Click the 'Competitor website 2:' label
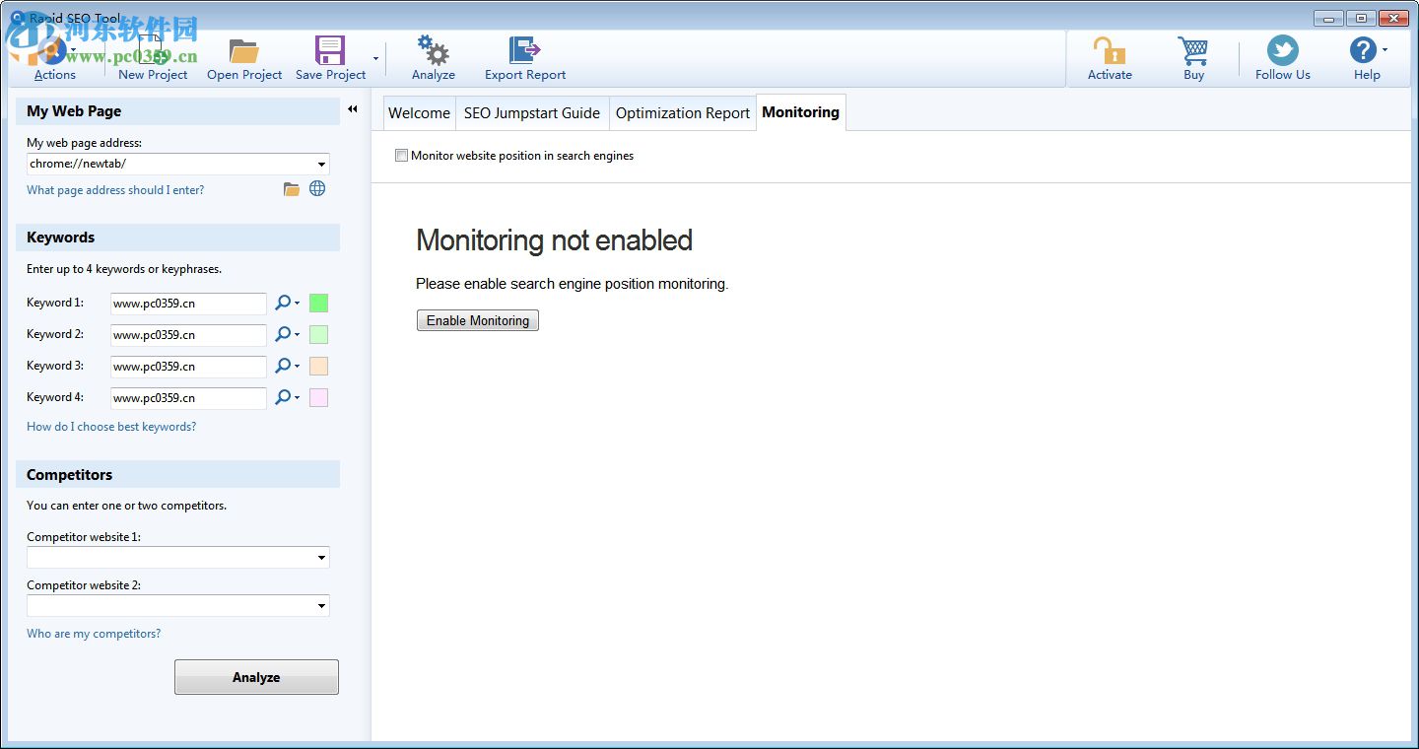This screenshot has width=1419, height=749. (x=84, y=585)
